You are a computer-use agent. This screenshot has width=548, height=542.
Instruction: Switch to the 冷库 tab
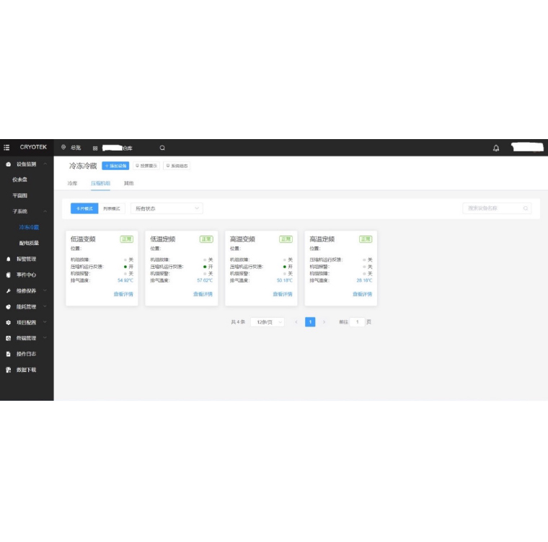(x=72, y=184)
